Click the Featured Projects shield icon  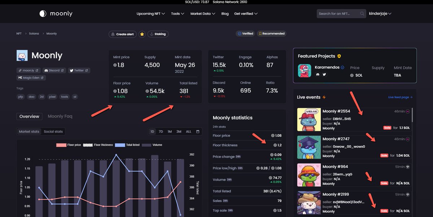tap(339, 56)
